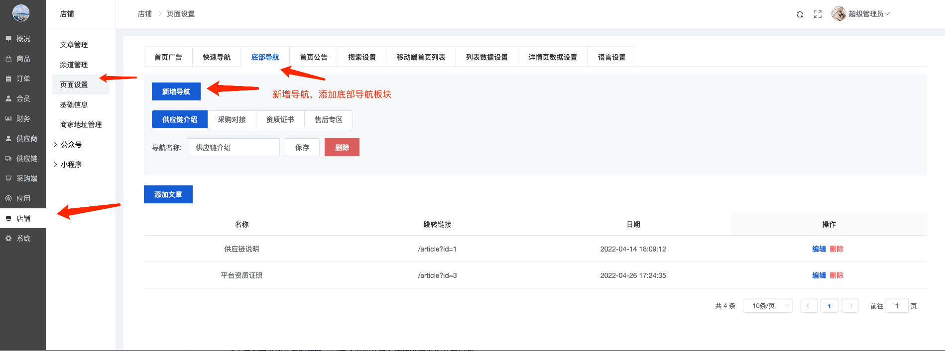Switch to the 首页广告 tab
This screenshot has width=945, height=351.
point(168,57)
